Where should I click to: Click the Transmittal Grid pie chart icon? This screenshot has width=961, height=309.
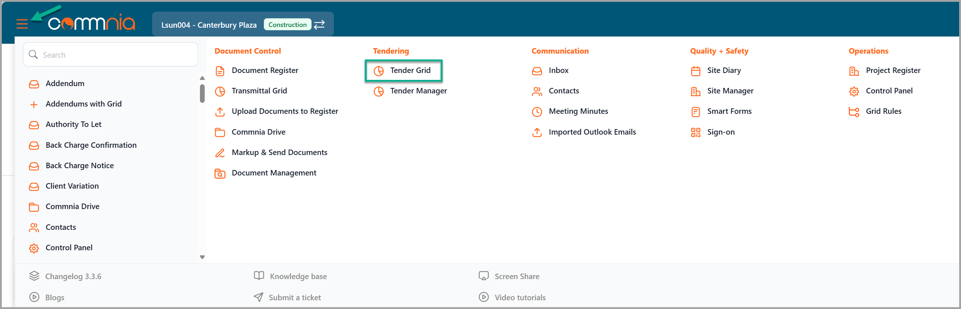click(x=220, y=92)
